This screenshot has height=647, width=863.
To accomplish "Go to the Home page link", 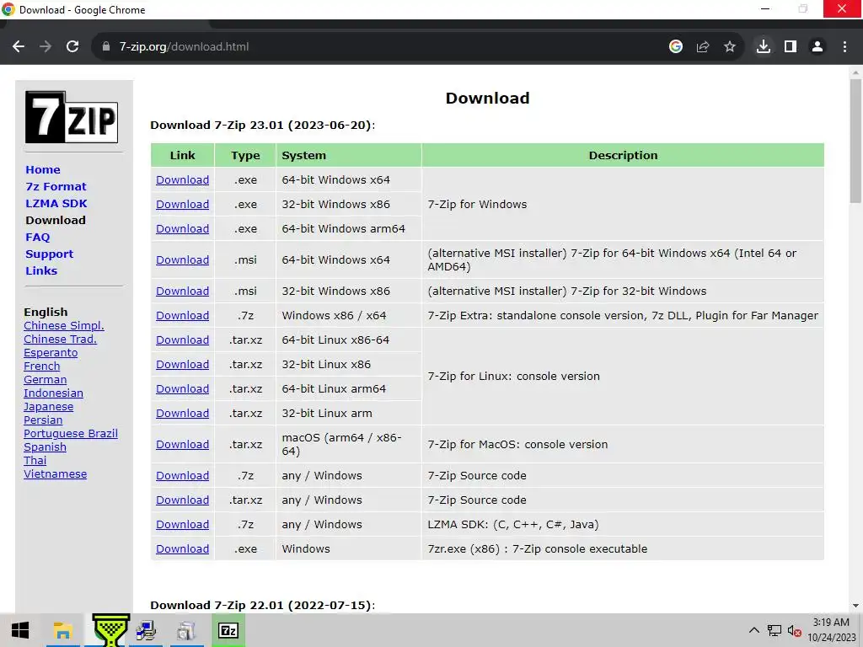I will tap(43, 170).
